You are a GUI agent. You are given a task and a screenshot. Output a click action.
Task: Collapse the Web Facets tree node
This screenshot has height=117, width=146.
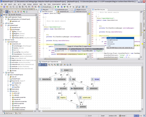[4, 73]
